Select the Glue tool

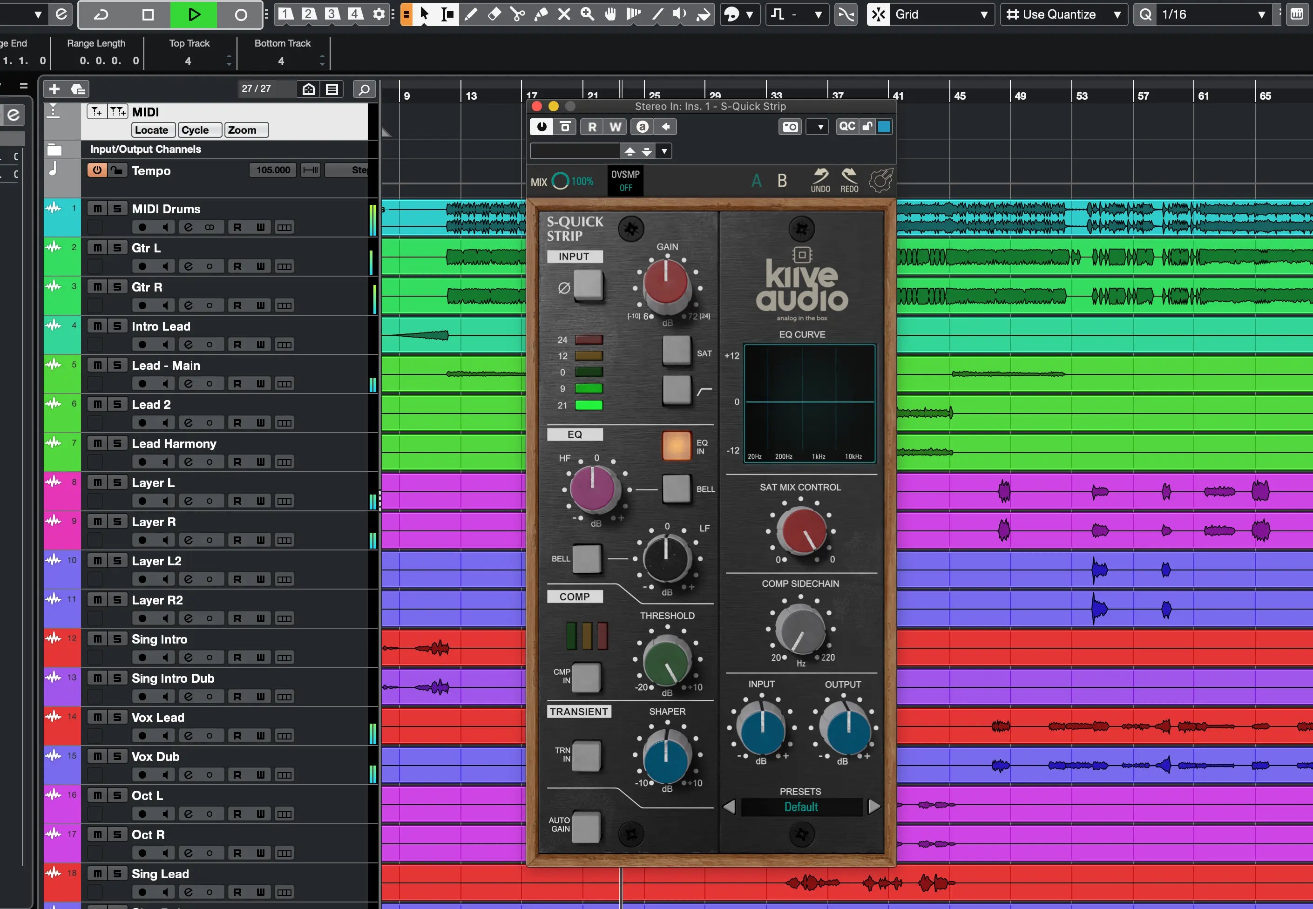pyautogui.click(x=541, y=14)
